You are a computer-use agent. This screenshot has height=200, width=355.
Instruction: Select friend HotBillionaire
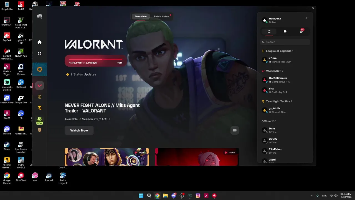click(285, 80)
